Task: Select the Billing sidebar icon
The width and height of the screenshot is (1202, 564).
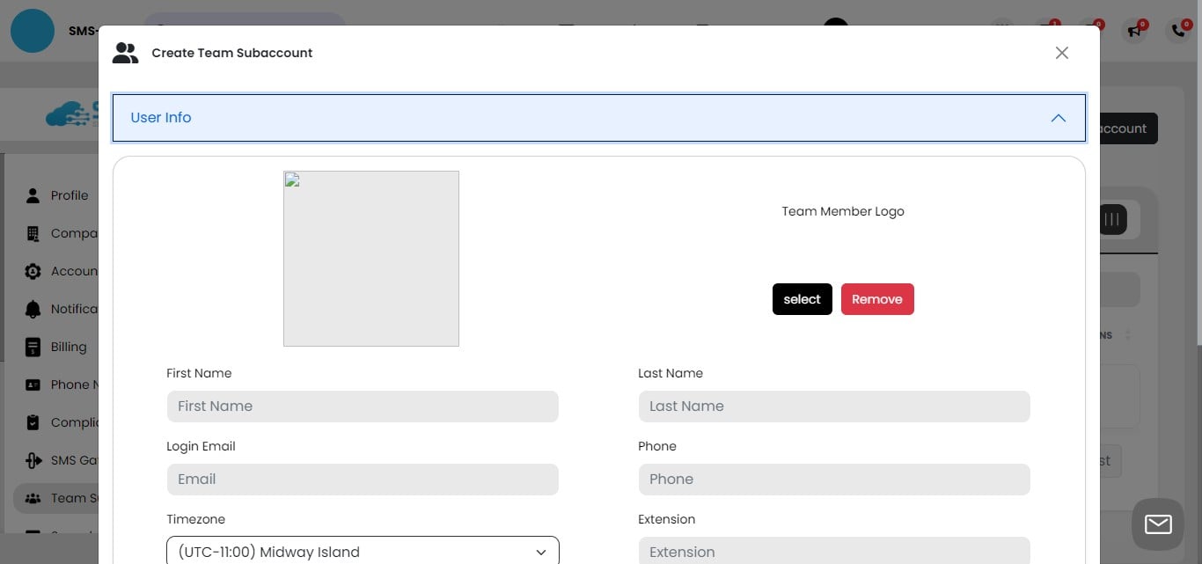Action: tap(32, 347)
